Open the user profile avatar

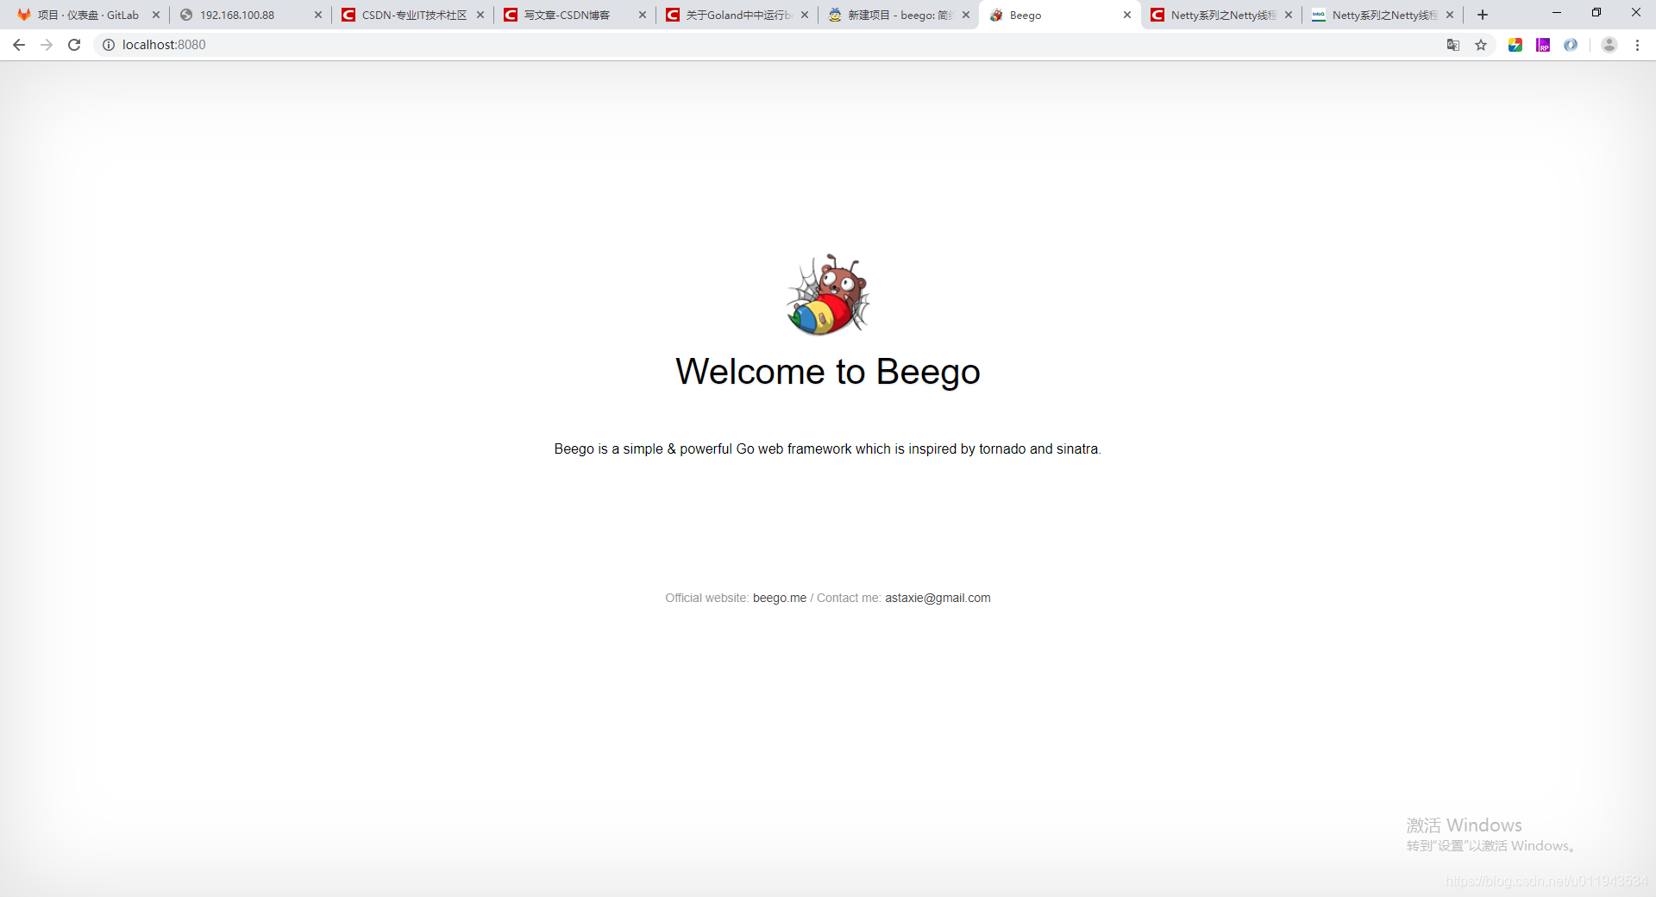tap(1609, 45)
